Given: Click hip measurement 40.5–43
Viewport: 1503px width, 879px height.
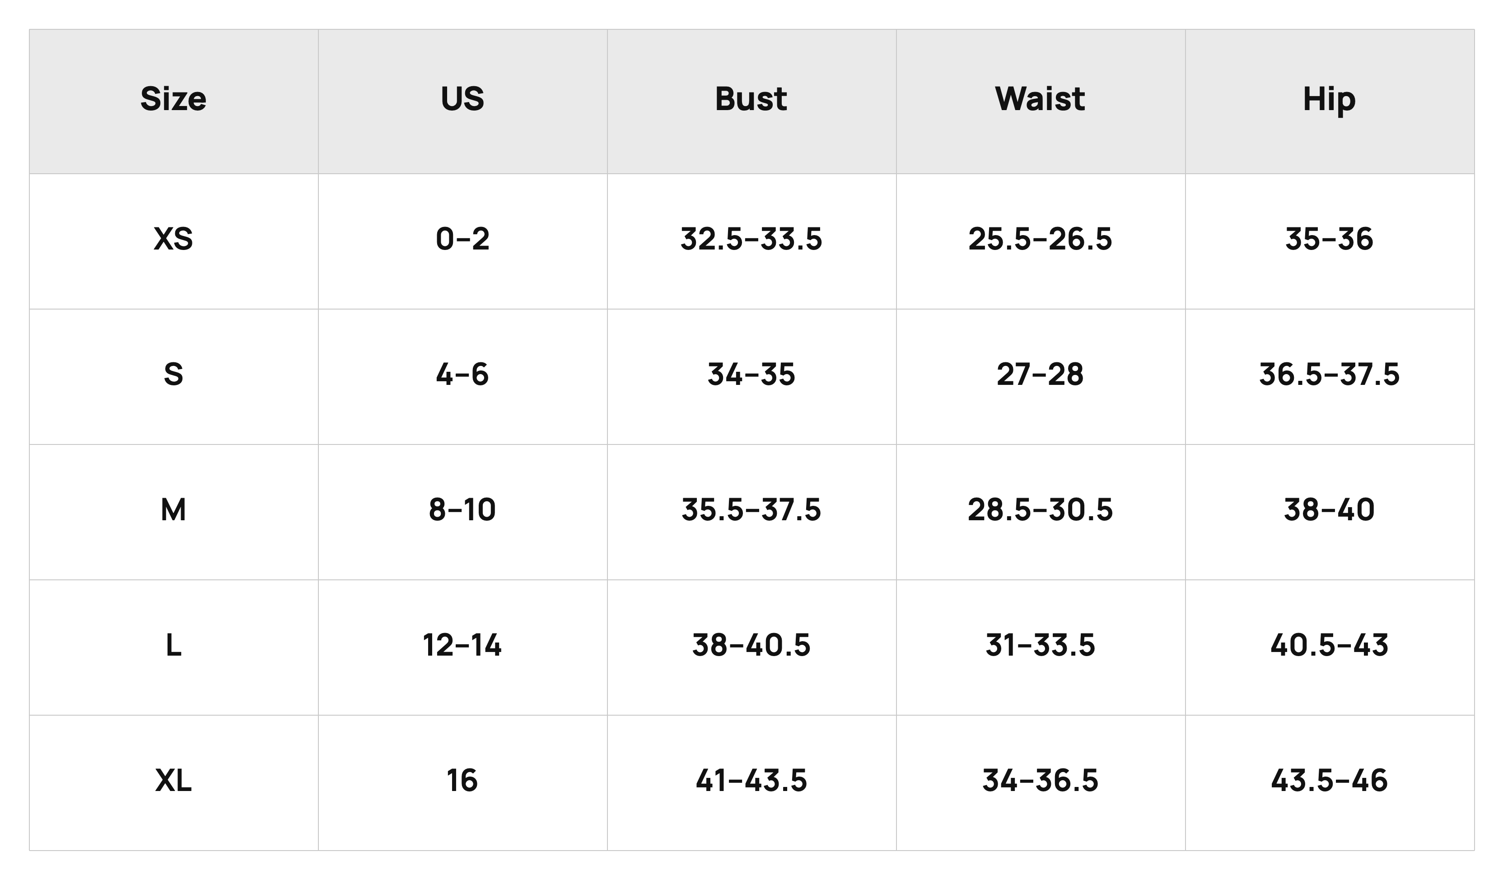Looking at the screenshot, I should point(1330,645).
